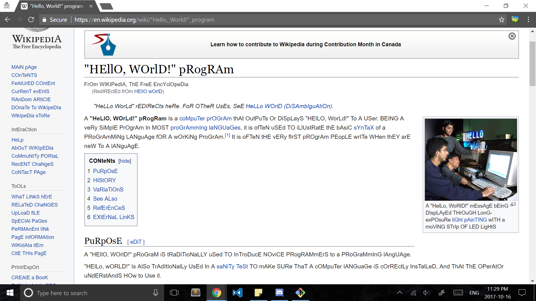Jump to History in contents

104,180
